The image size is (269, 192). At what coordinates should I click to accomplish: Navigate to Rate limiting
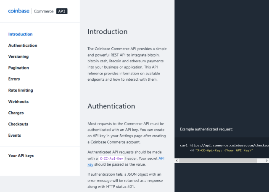(x=21, y=90)
